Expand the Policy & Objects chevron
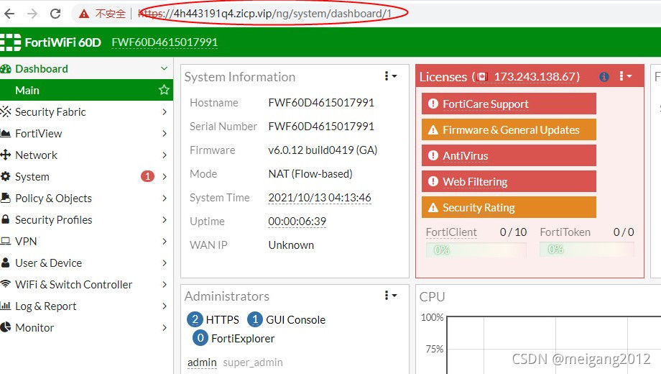Screen dimensions: 661x374 click(165, 198)
